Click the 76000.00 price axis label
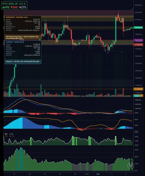Image resolution: width=145 pixels, height=176 pixels. [138, 56]
